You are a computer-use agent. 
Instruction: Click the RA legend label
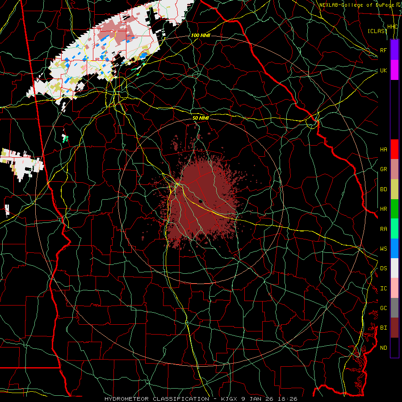click(383, 229)
